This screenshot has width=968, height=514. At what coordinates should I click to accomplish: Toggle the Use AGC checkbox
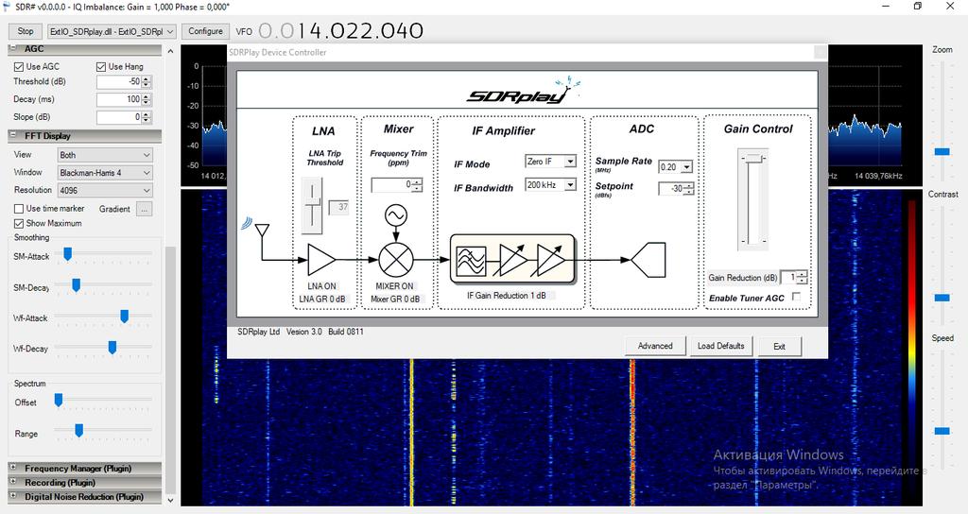(19, 67)
